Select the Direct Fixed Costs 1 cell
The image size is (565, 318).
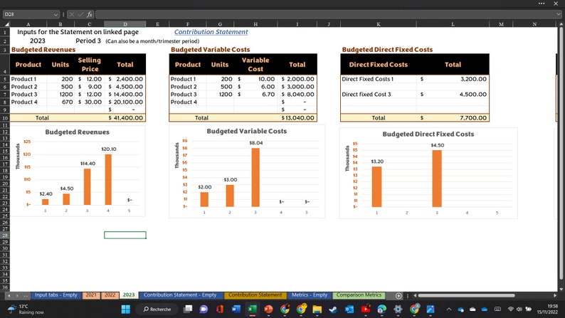coord(379,79)
